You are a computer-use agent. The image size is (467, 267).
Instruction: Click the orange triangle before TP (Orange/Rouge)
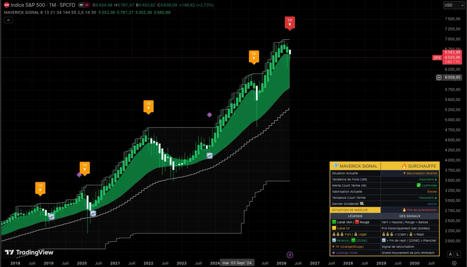pos(333,247)
